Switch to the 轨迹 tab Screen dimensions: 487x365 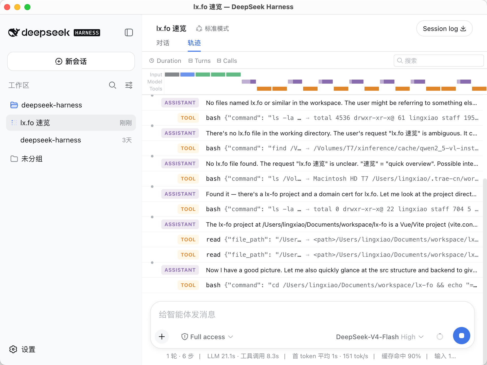tap(194, 43)
